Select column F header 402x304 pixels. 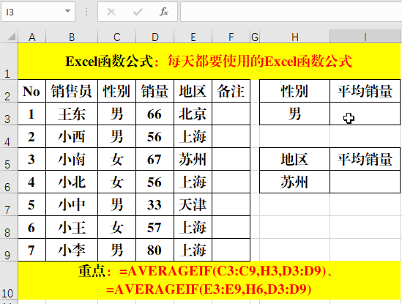tap(231, 37)
